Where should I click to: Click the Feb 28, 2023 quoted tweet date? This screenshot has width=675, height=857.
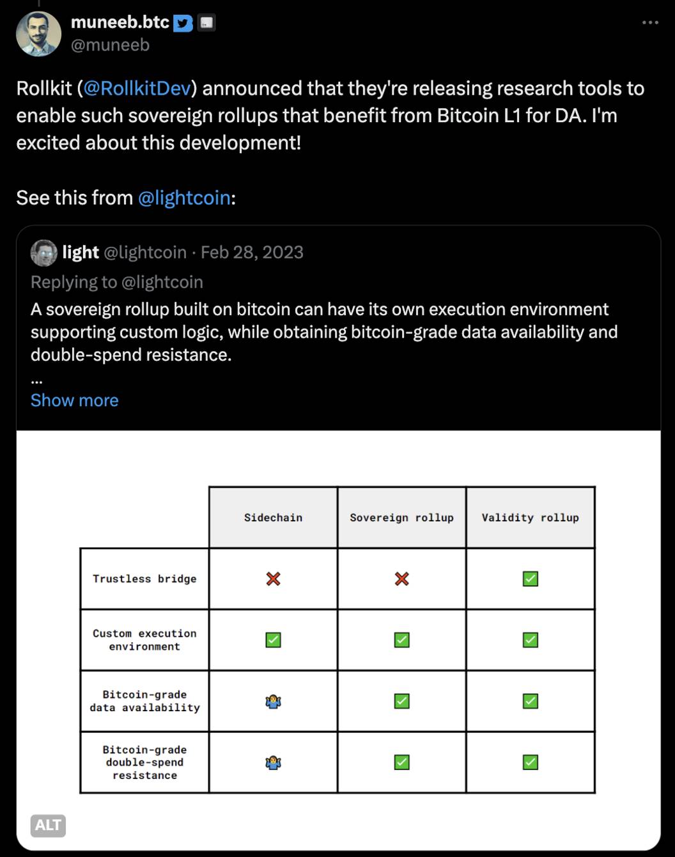tap(252, 253)
